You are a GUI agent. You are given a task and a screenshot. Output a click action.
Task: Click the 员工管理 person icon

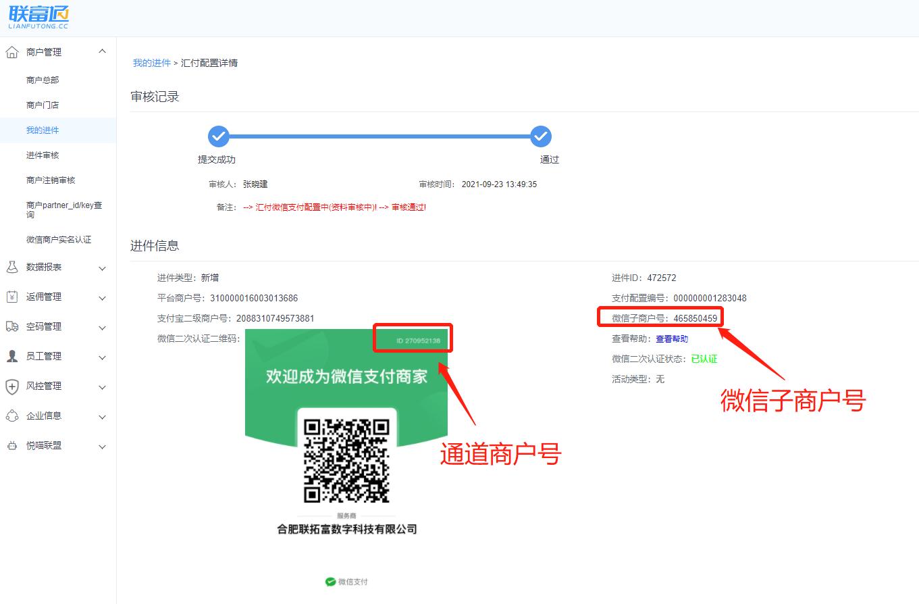pyautogui.click(x=12, y=356)
